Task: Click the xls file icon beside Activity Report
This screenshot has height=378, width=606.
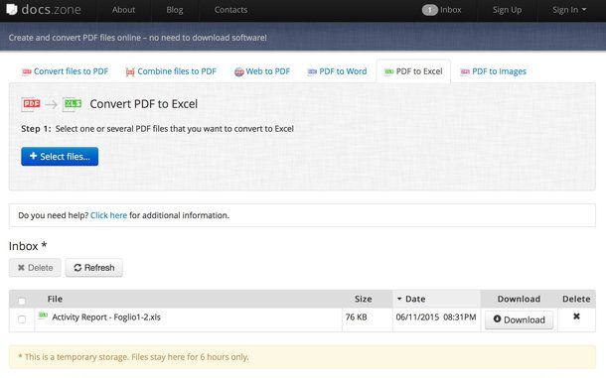Action: pyautogui.click(x=43, y=315)
